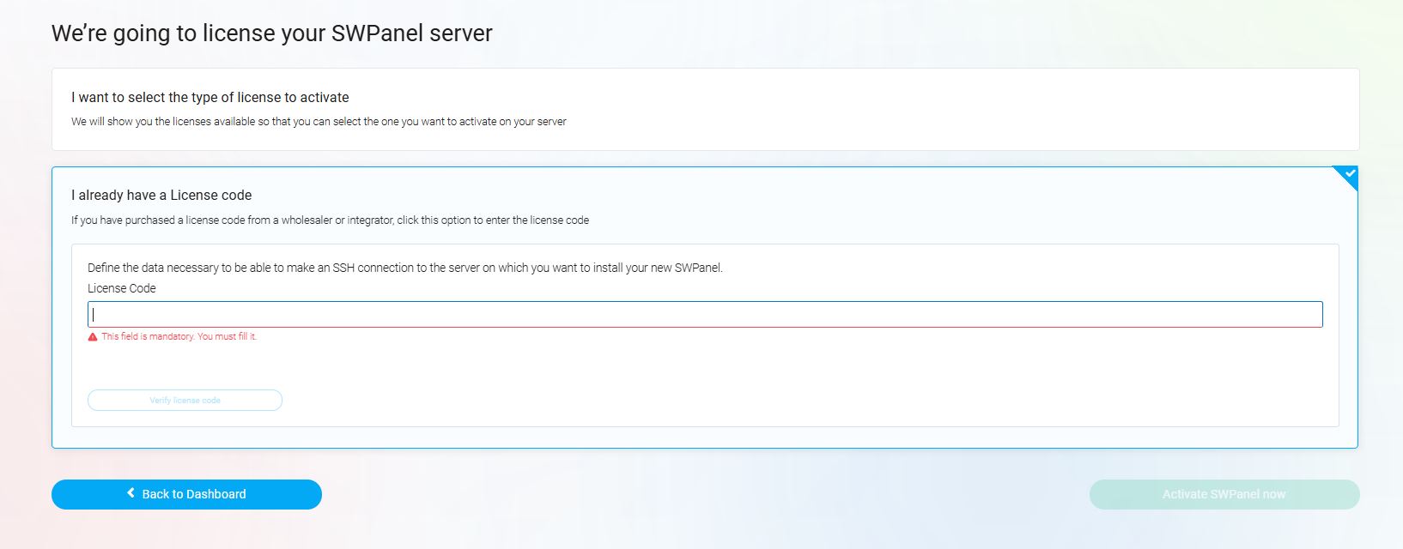1403x549 pixels.
Task: Click the "Verify license code" button
Action: tap(185, 401)
